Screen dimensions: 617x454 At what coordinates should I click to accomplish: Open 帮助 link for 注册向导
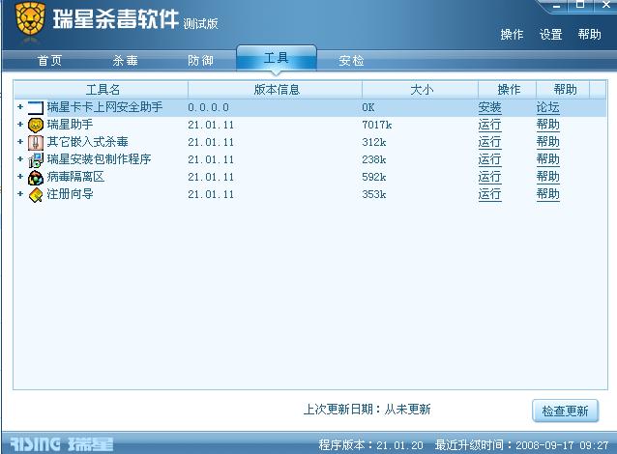coord(547,194)
